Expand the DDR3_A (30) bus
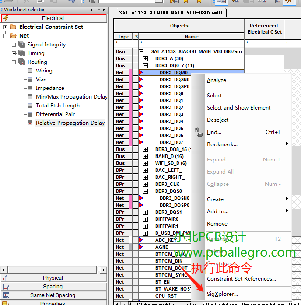Image resolution: width=301 pixels, height=305 pixels. tap(146, 58)
